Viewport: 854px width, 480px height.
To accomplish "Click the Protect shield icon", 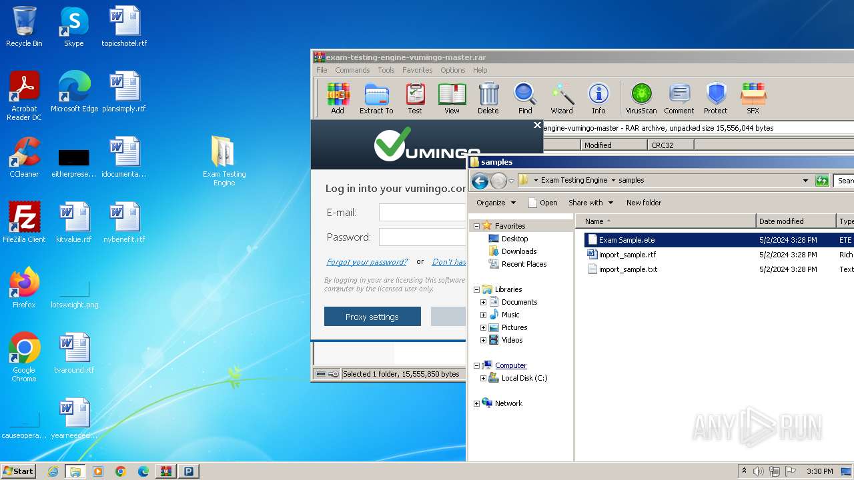I will (716, 98).
